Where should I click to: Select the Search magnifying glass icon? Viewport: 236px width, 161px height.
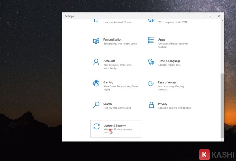tap(96, 105)
